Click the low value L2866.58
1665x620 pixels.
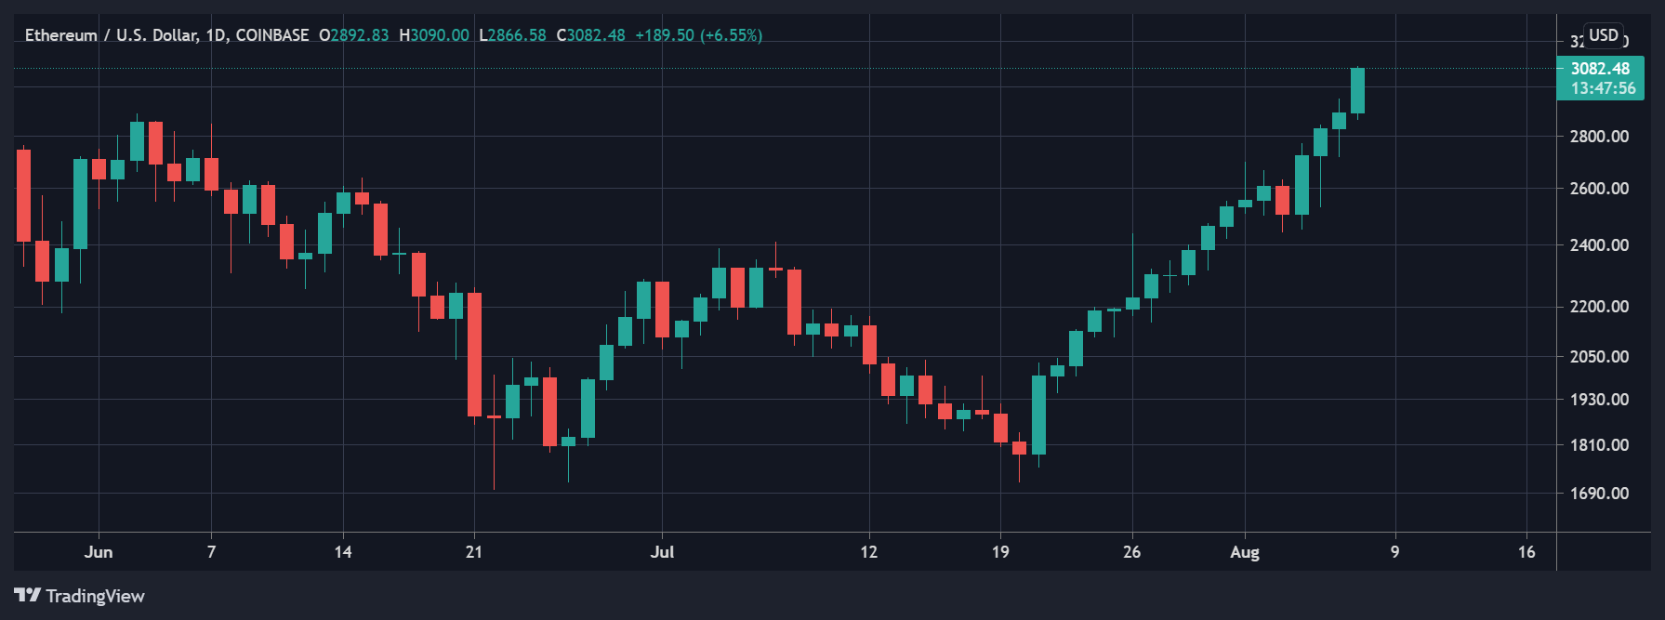tap(512, 35)
